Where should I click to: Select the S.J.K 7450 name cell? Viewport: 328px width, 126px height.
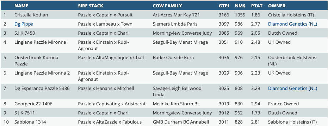[x=25, y=33]
